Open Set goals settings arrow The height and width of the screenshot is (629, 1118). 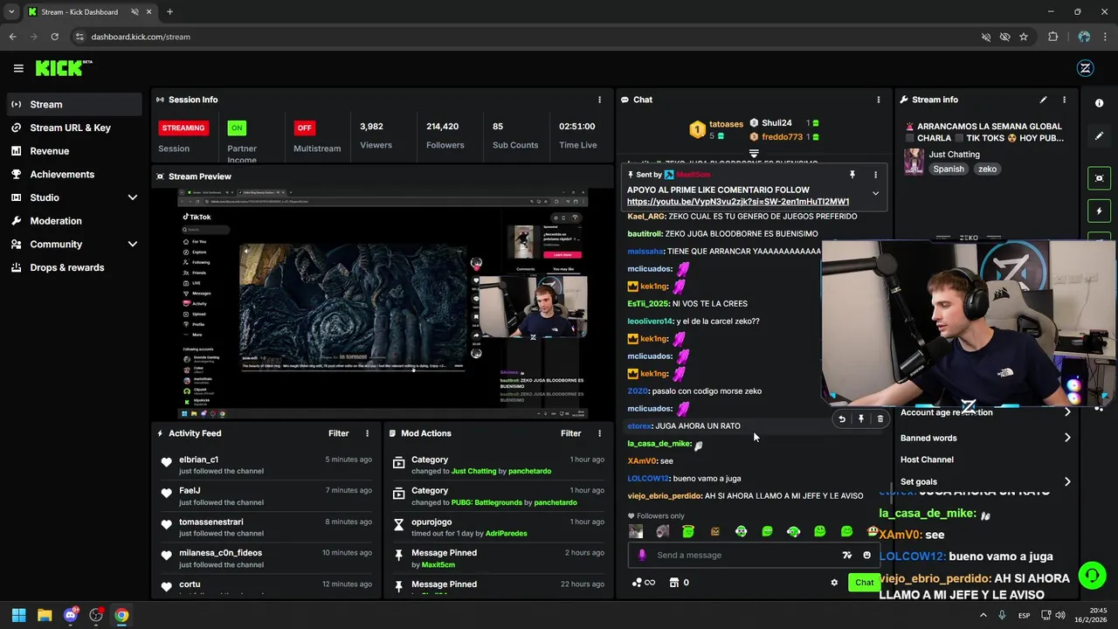[1067, 481]
